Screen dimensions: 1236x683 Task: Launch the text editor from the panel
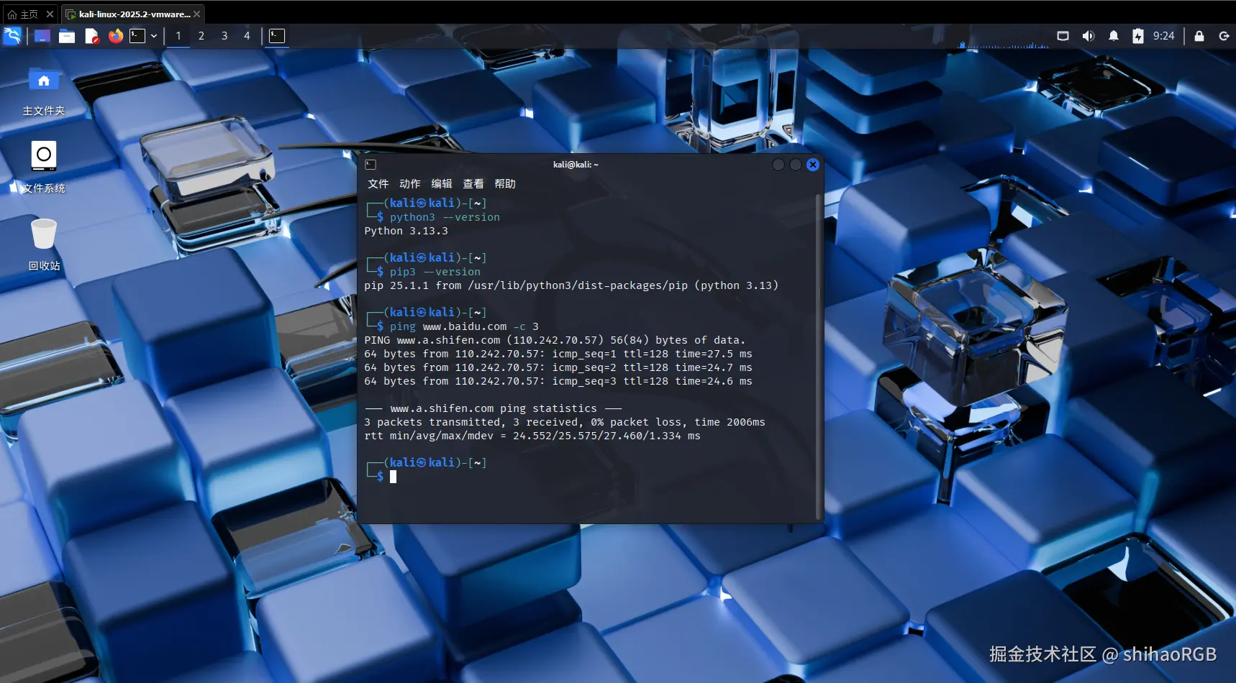pos(91,36)
